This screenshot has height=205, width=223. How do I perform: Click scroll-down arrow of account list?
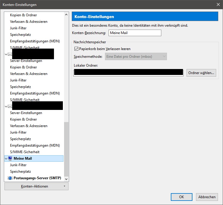point(66,179)
